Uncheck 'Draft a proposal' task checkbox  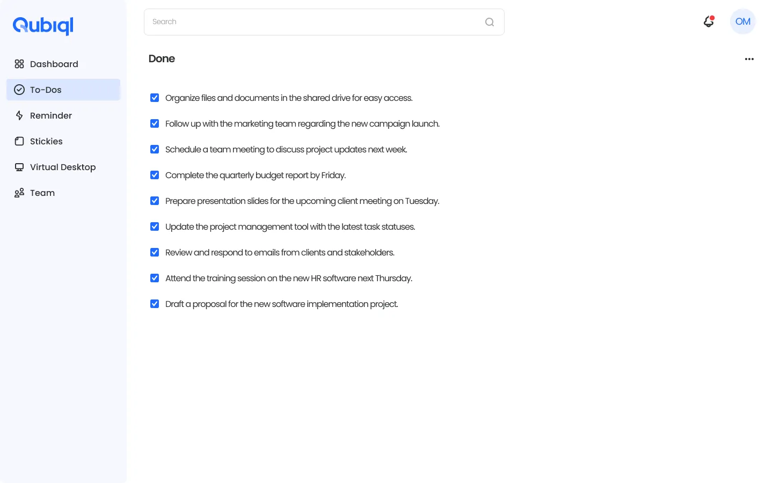click(x=155, y=304)
